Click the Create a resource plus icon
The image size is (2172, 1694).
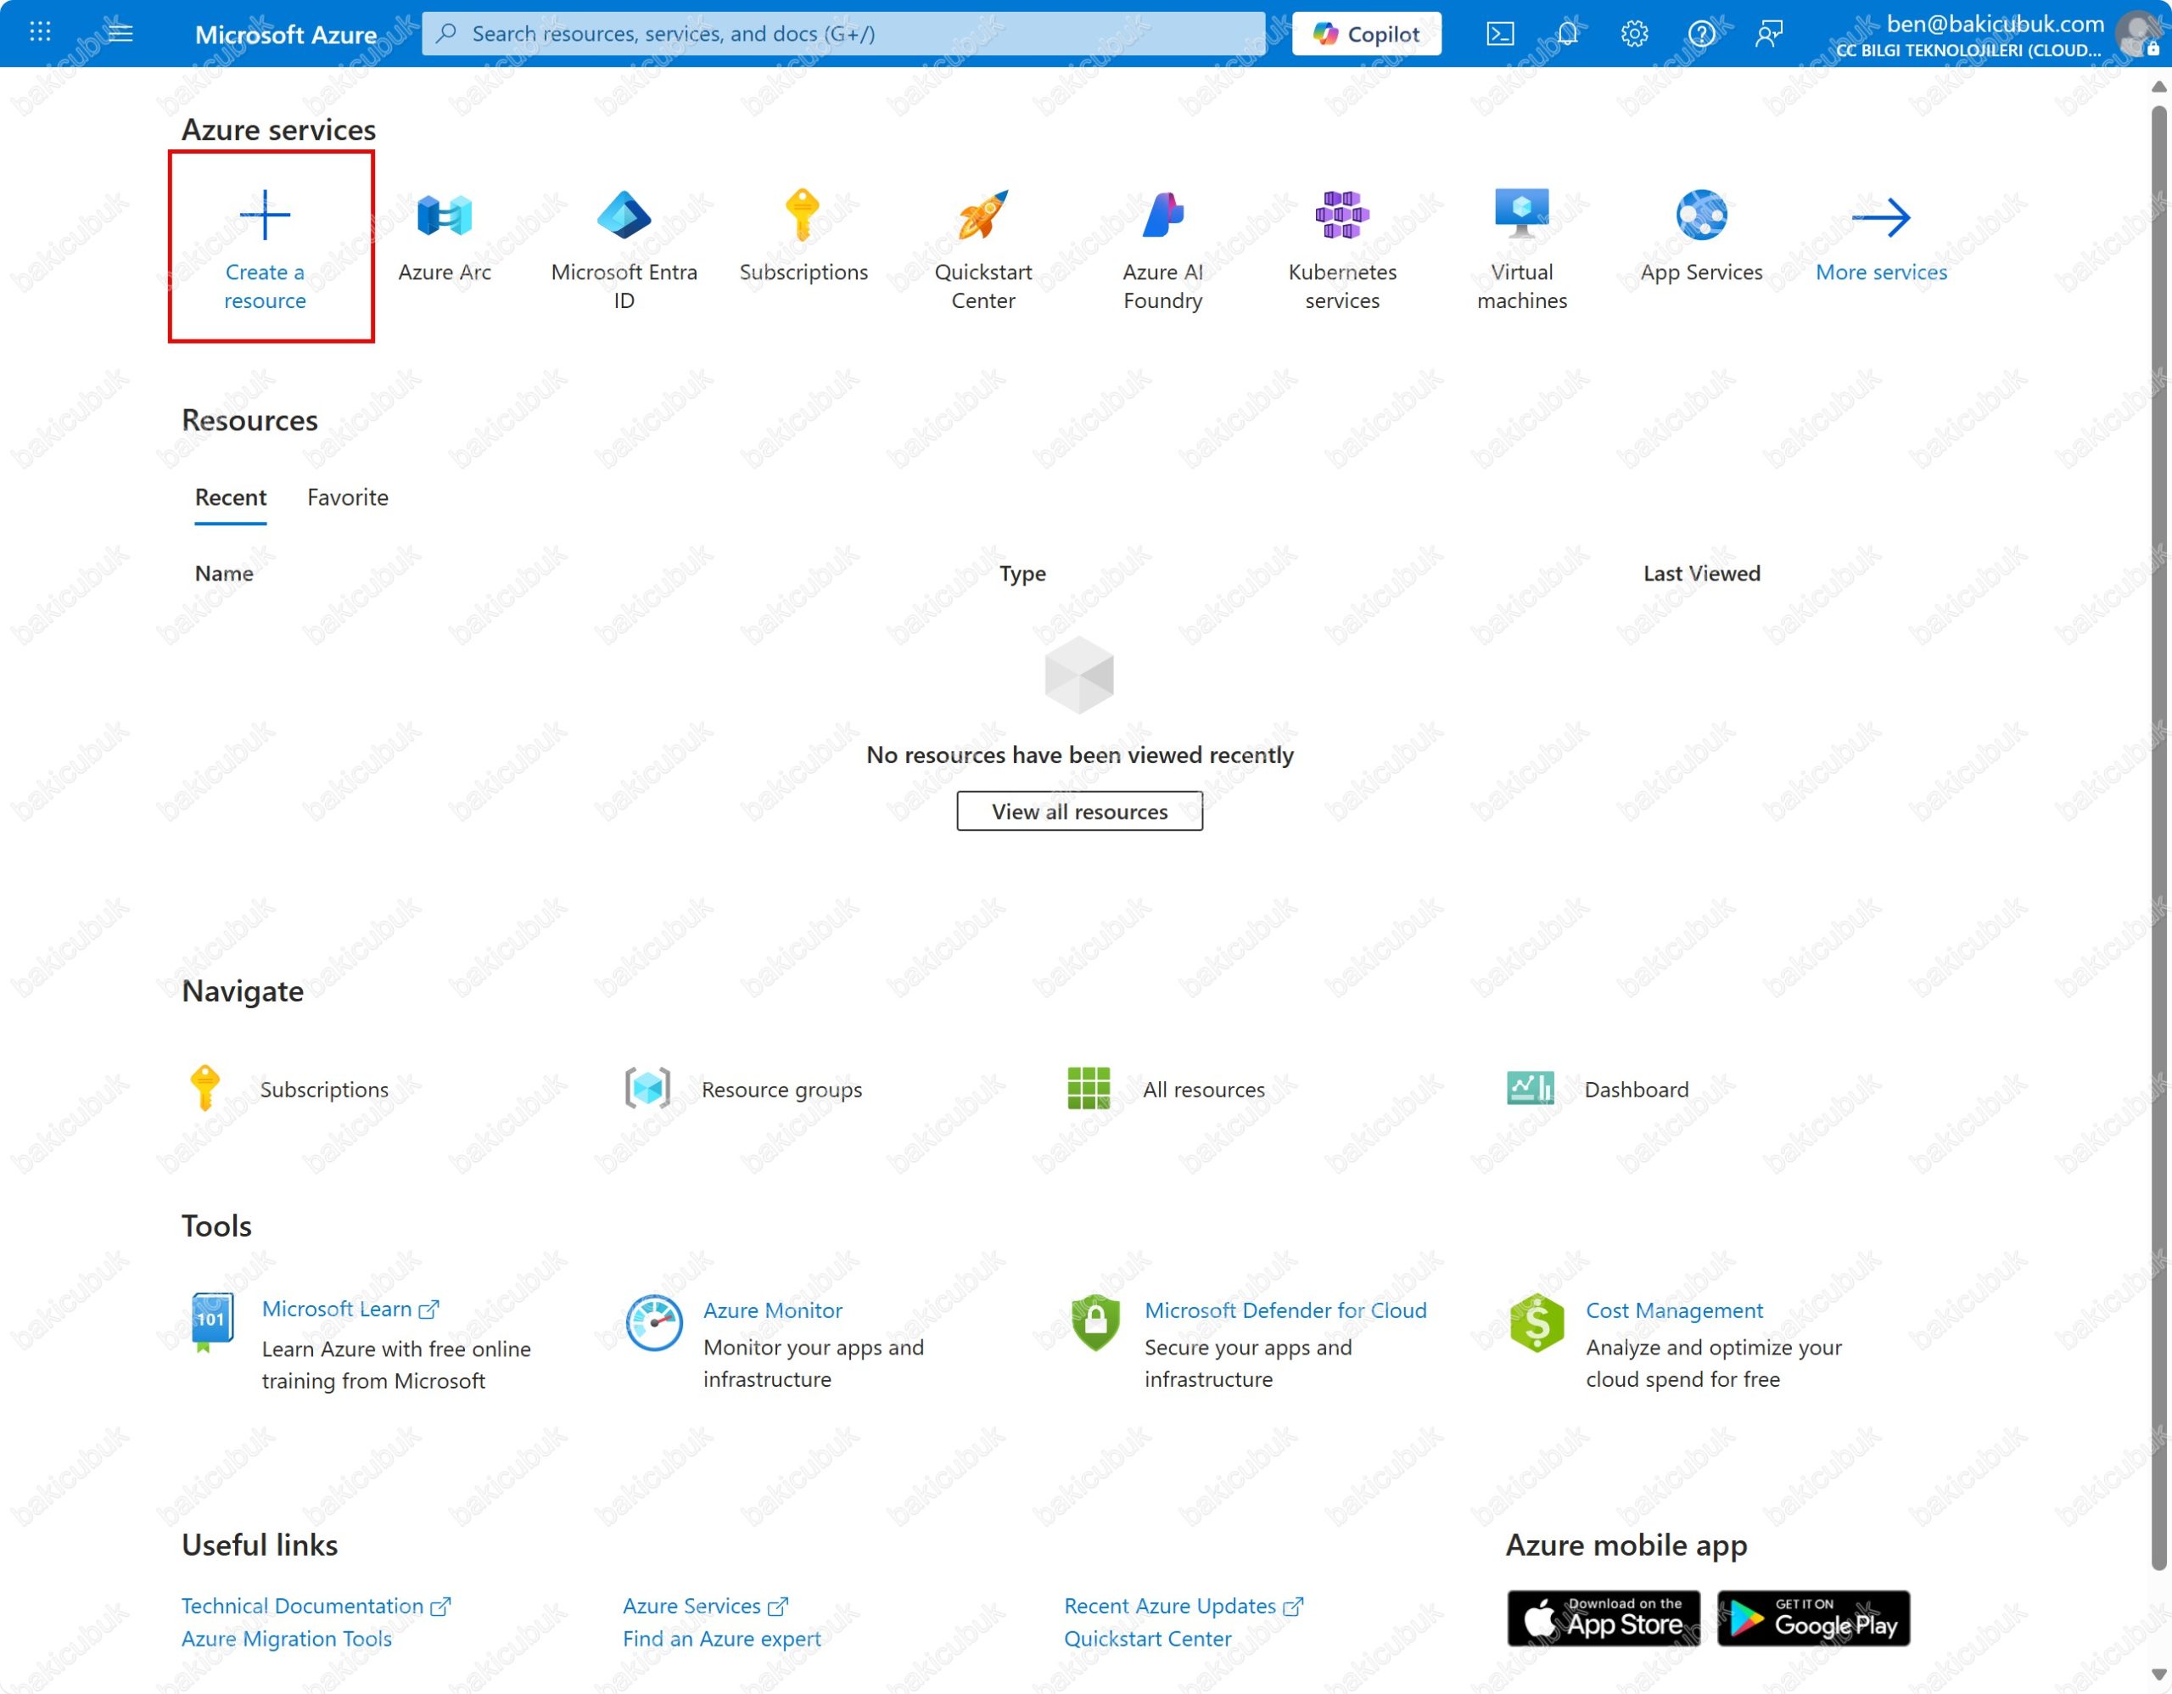pos(265,215)
